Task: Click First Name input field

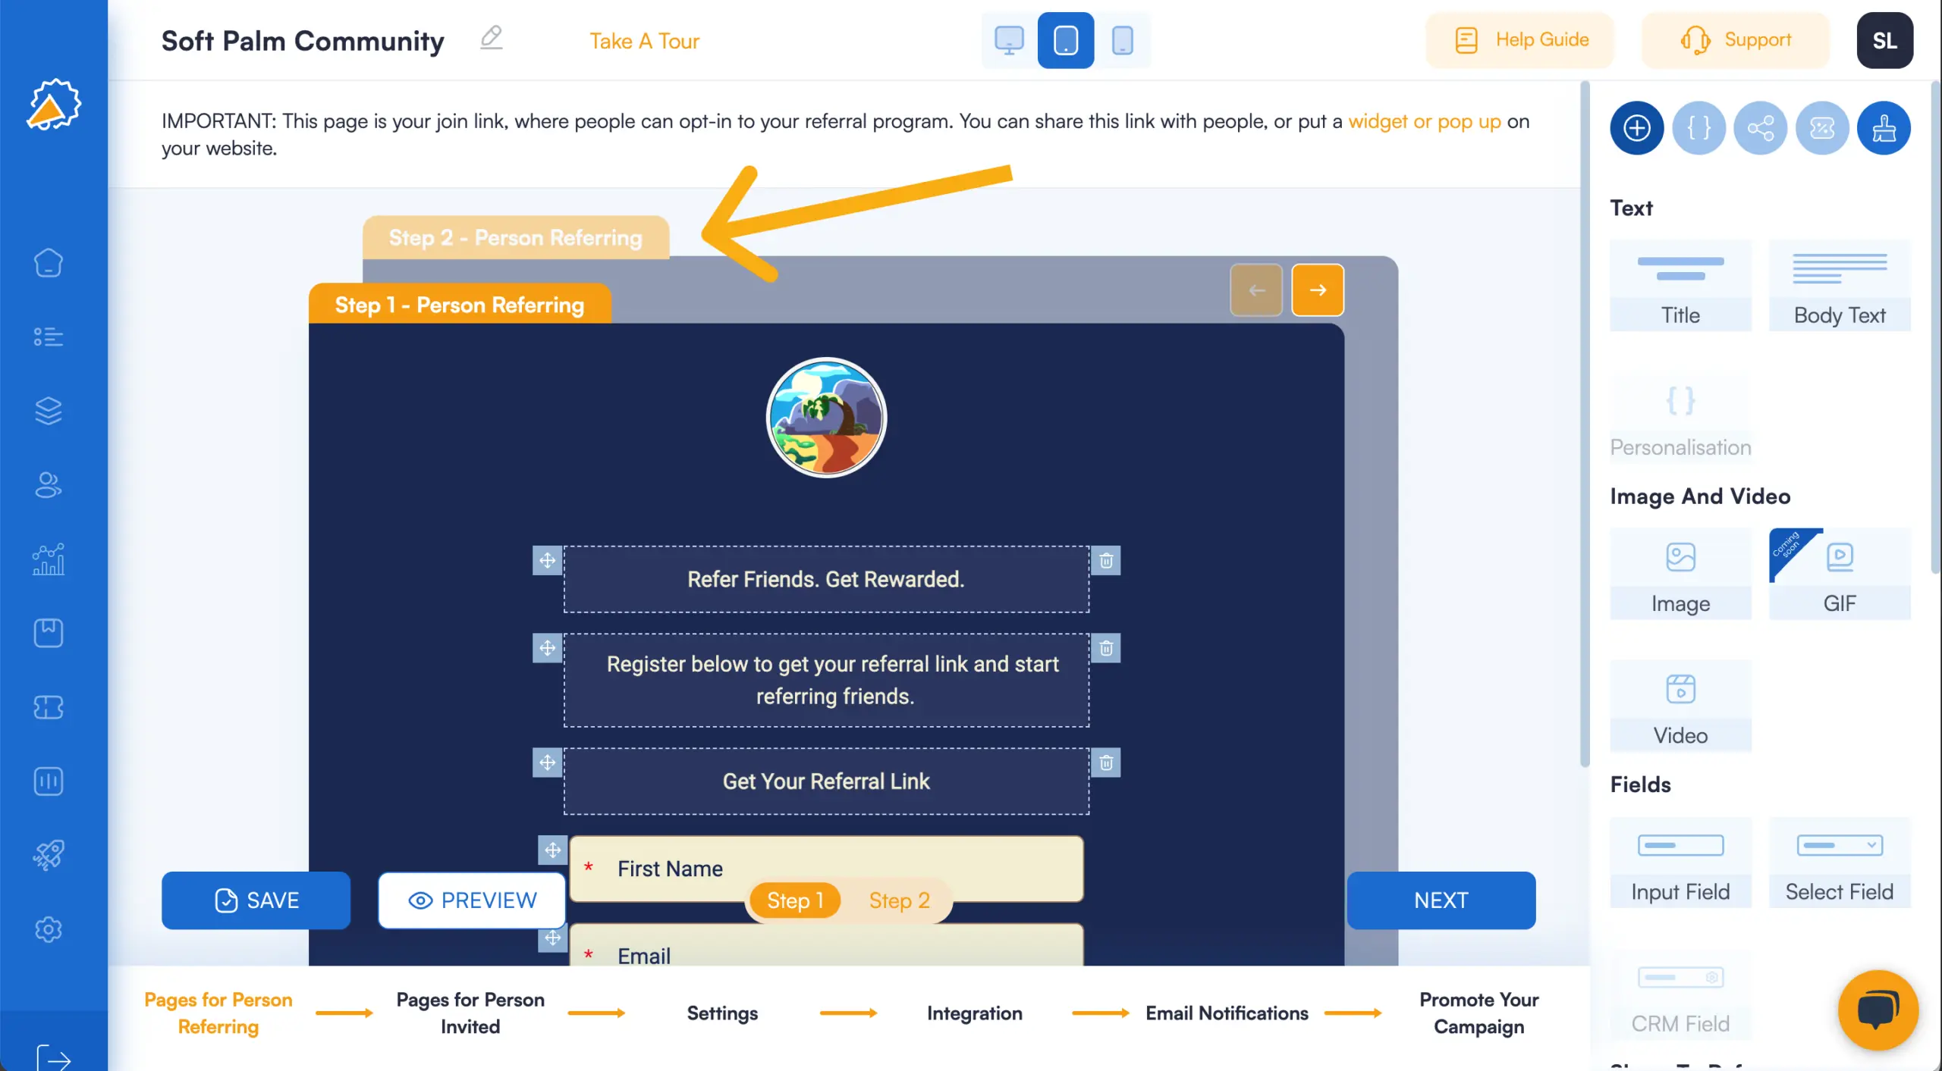Action: pos(826,868)
